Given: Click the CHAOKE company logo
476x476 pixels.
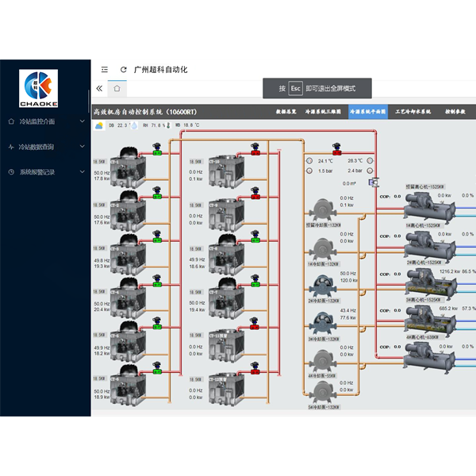Looking at the screenshot, I should click(39, 88).
